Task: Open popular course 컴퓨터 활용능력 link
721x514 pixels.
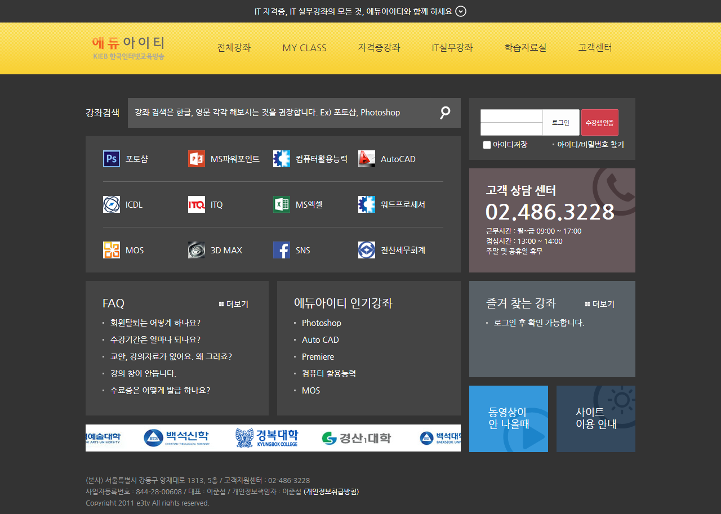Action: [x=329, y=373]
